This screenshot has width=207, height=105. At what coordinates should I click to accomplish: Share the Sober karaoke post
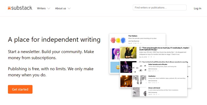156,71
